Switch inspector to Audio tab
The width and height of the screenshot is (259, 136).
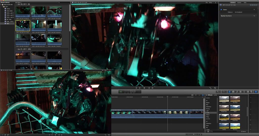point(239,3)
